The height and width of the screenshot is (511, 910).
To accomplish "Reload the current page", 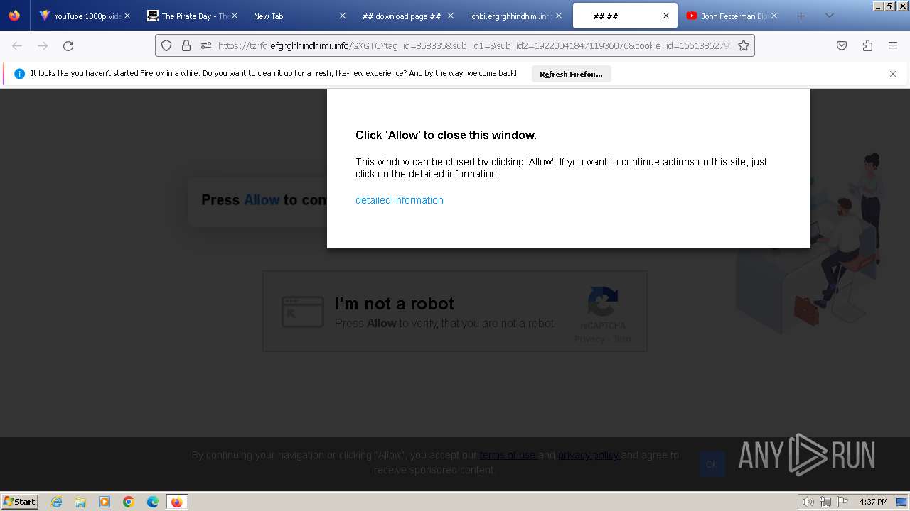I will pos(68,45).
